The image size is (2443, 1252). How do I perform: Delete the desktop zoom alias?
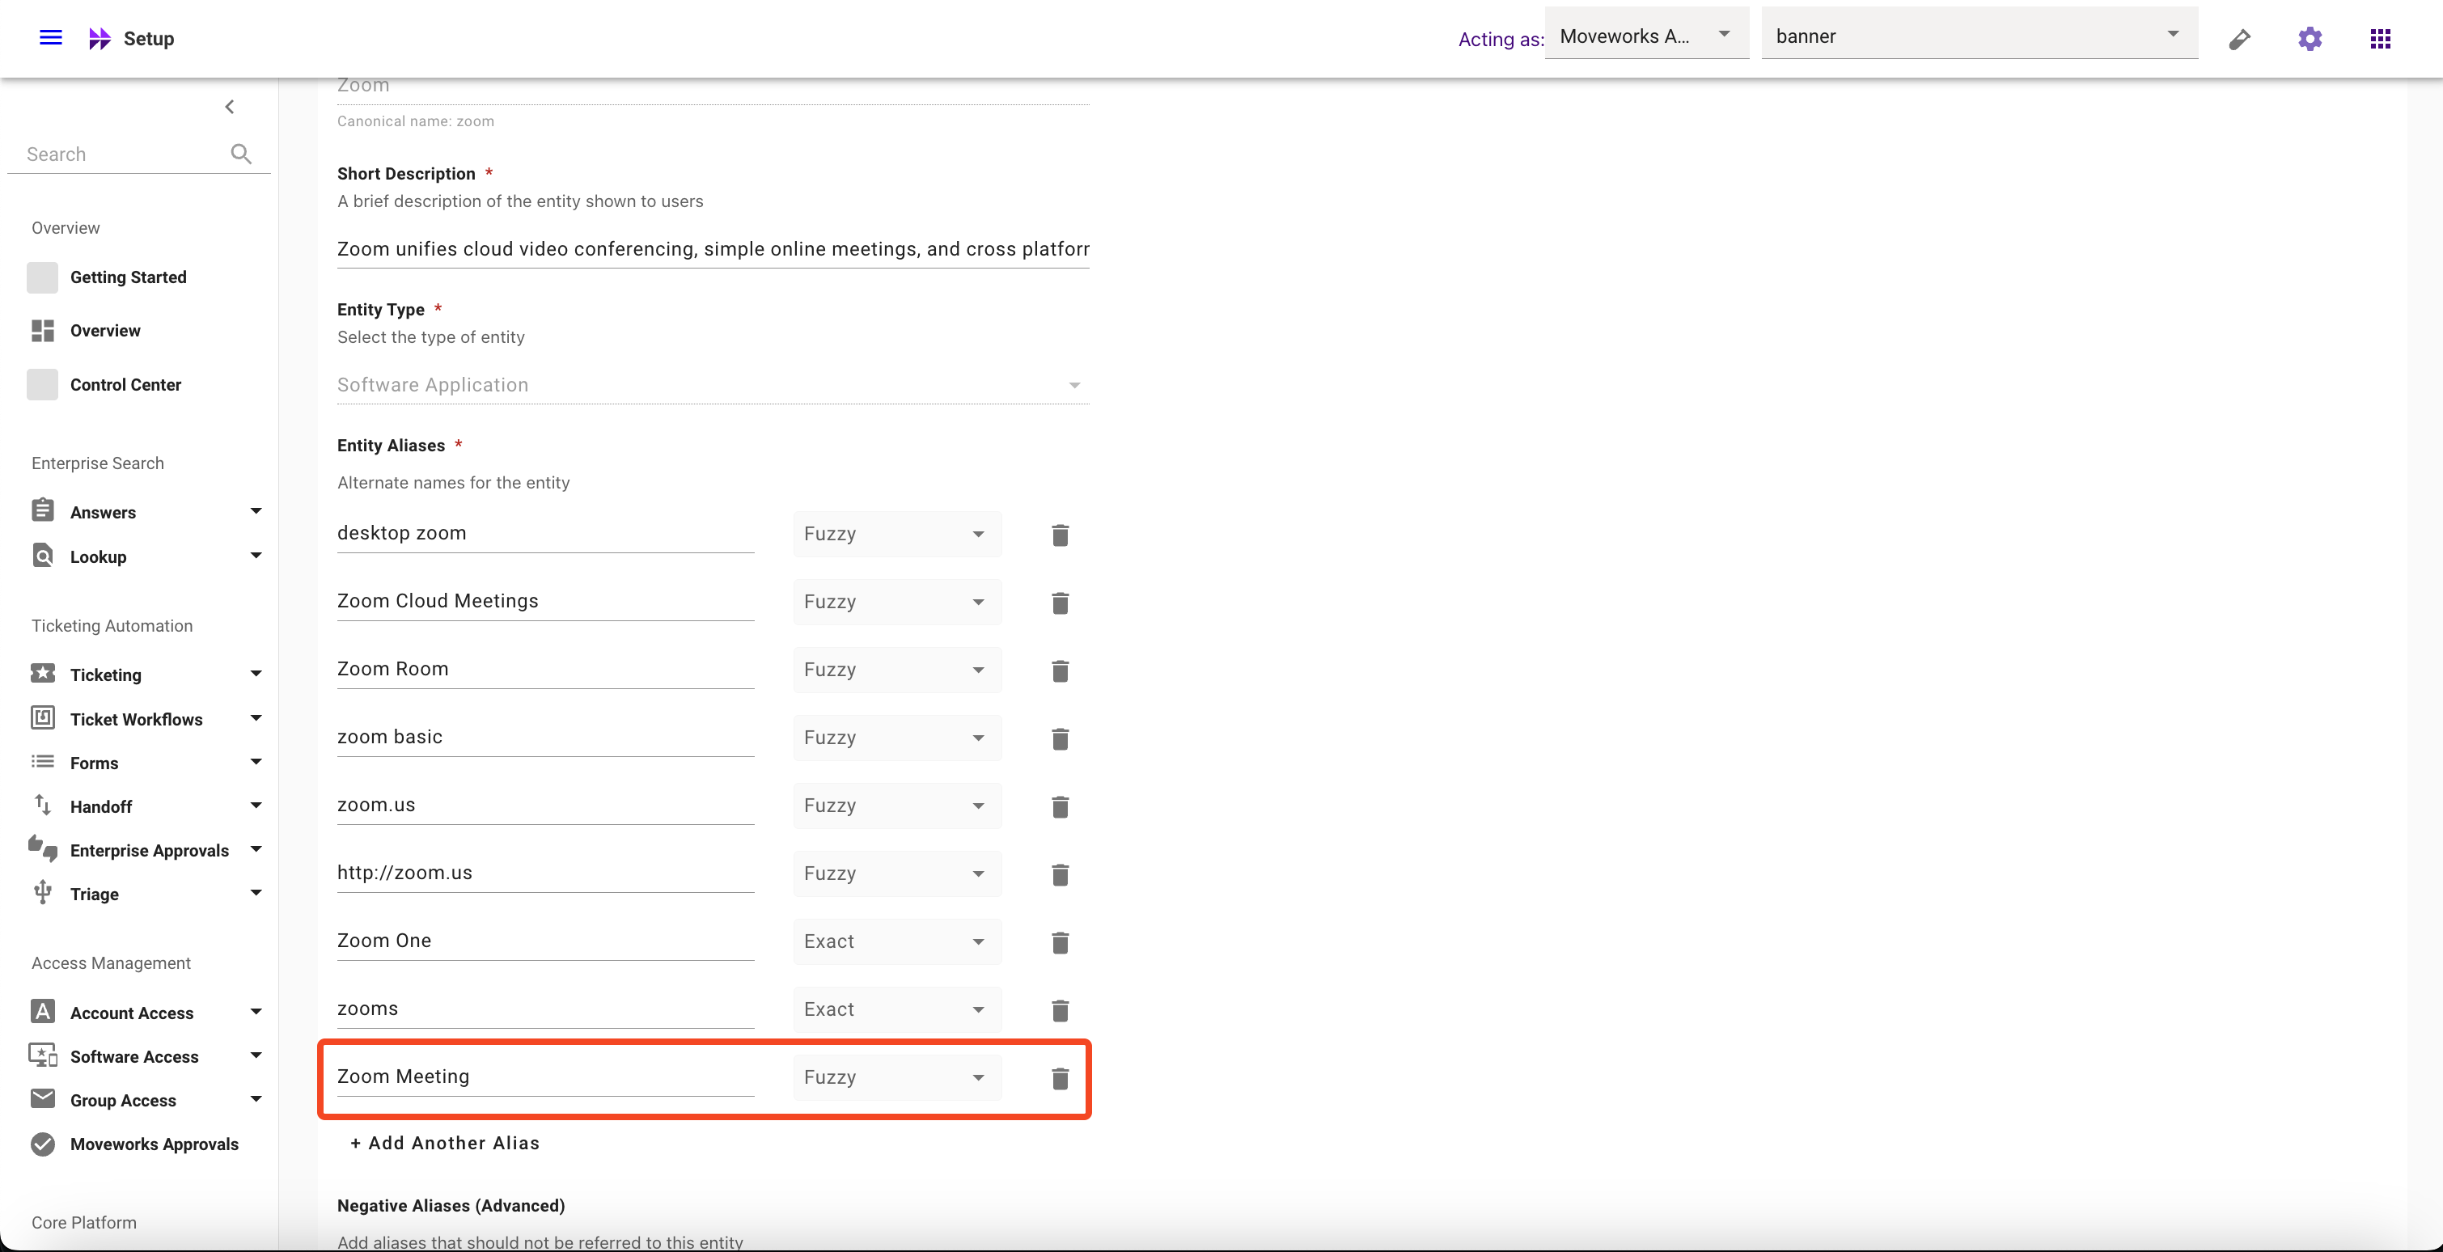click(x=1060, y=535)
